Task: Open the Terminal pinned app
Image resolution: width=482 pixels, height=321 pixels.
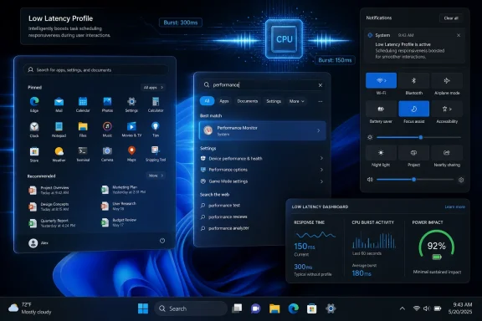Action: click(83, 154)
